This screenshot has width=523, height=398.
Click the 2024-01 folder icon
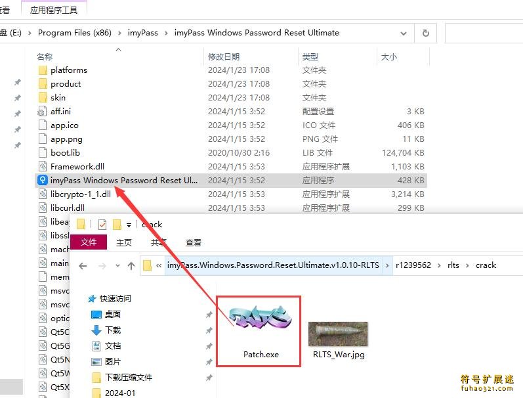coord(96,393)
